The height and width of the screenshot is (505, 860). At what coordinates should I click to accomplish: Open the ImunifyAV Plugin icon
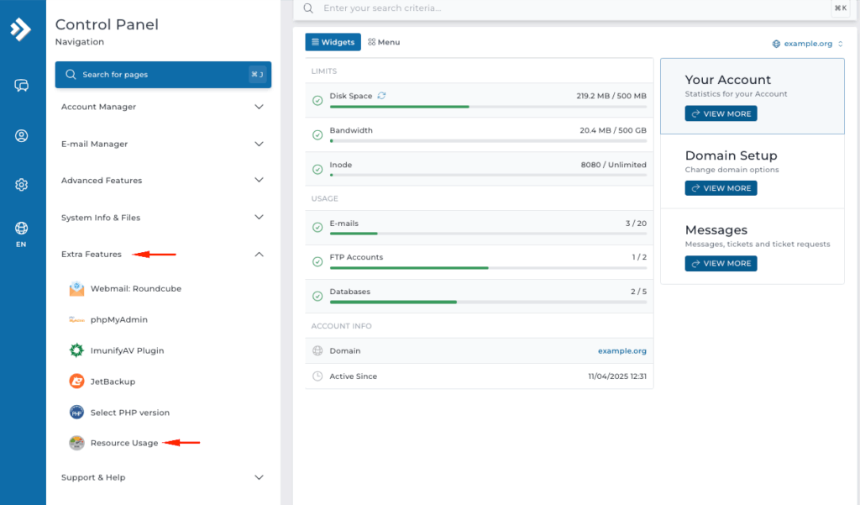coord(76,350)
